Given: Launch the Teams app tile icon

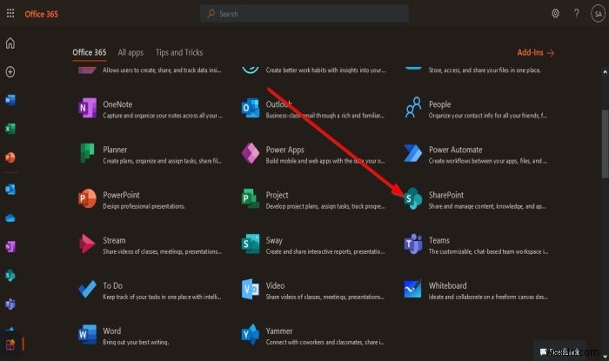Looking at the screenshot, I should [x=413, y=244].
